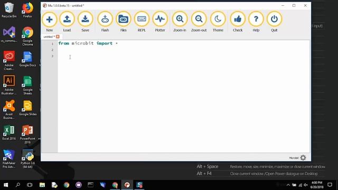Image resolution: width=338 pixels, height=190 pixels.
Task: Open the micro:bit Files browser
Action: [123, 22]
